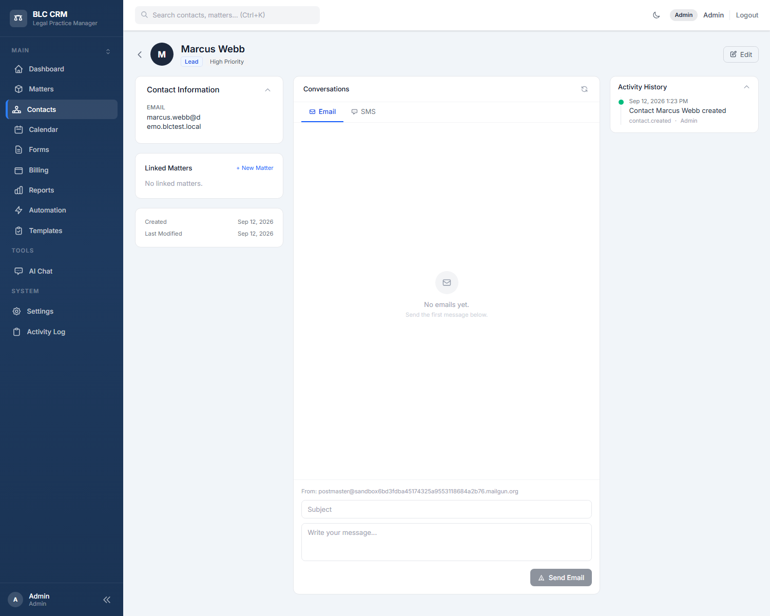Open Dashboard from the sidebar

[x=62, y=69]
